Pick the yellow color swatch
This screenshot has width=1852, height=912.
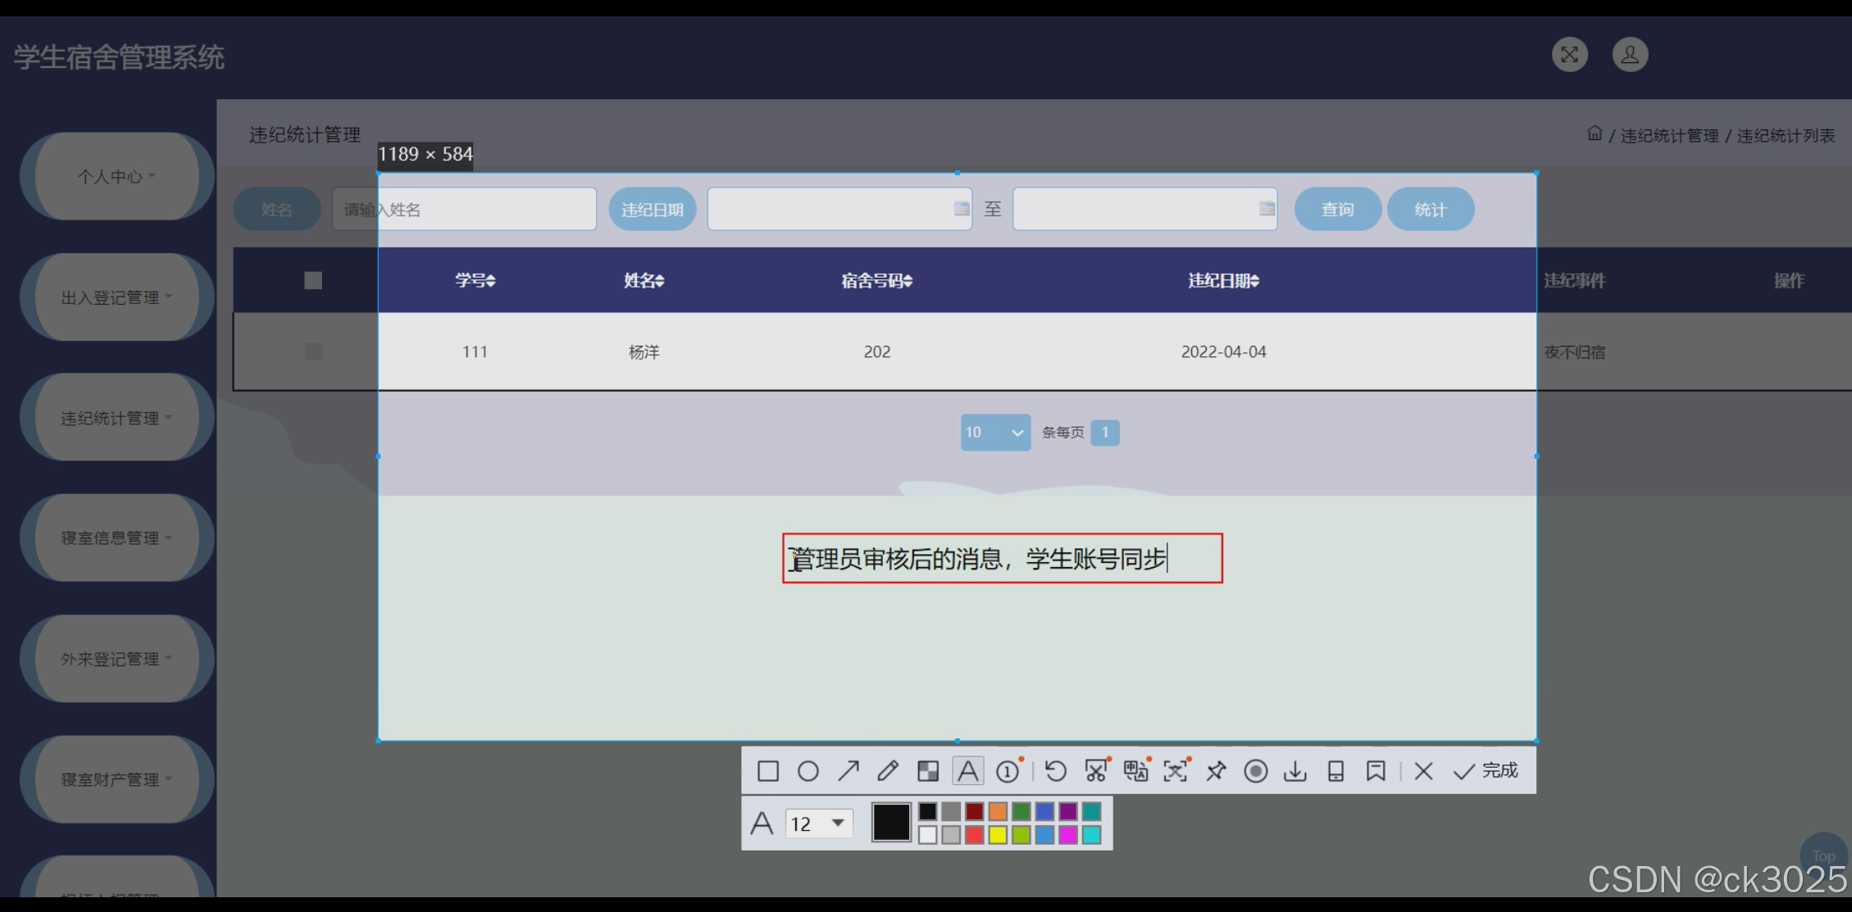tap(997, 835)
